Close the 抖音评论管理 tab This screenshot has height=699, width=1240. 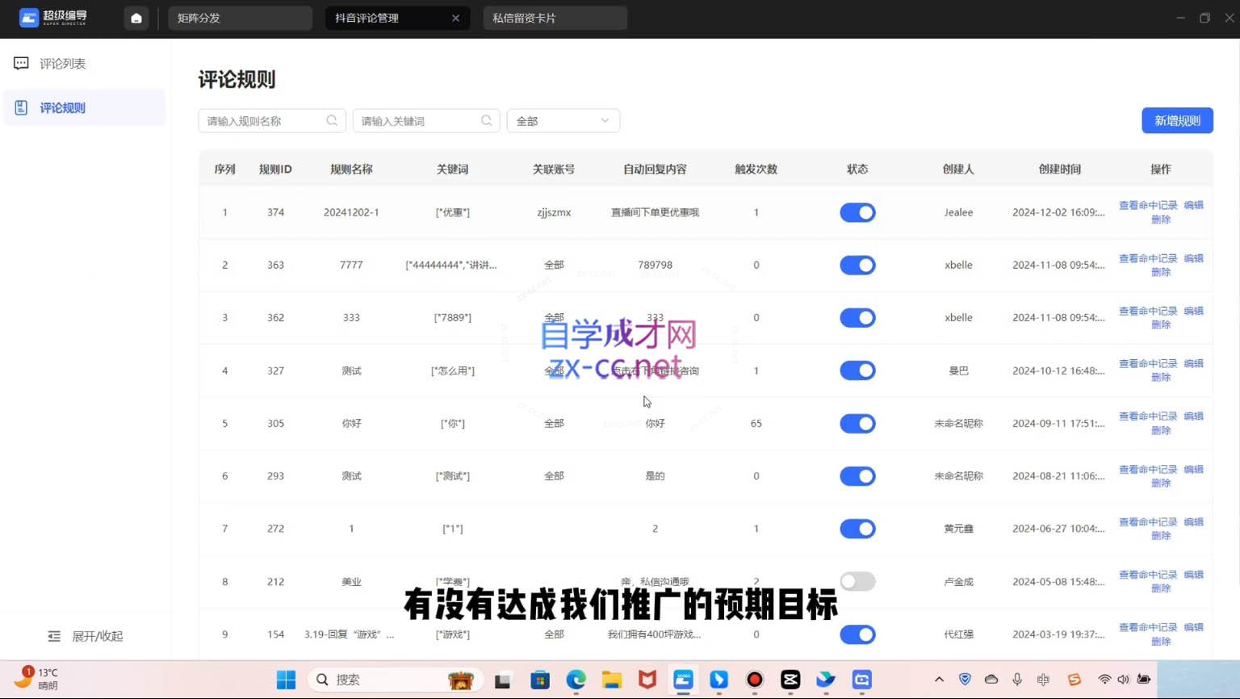[455, 18]
